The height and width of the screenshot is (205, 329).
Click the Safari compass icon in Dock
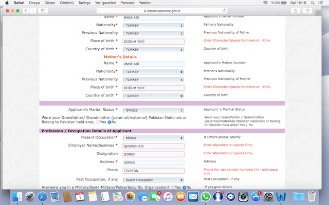point(42,197)
